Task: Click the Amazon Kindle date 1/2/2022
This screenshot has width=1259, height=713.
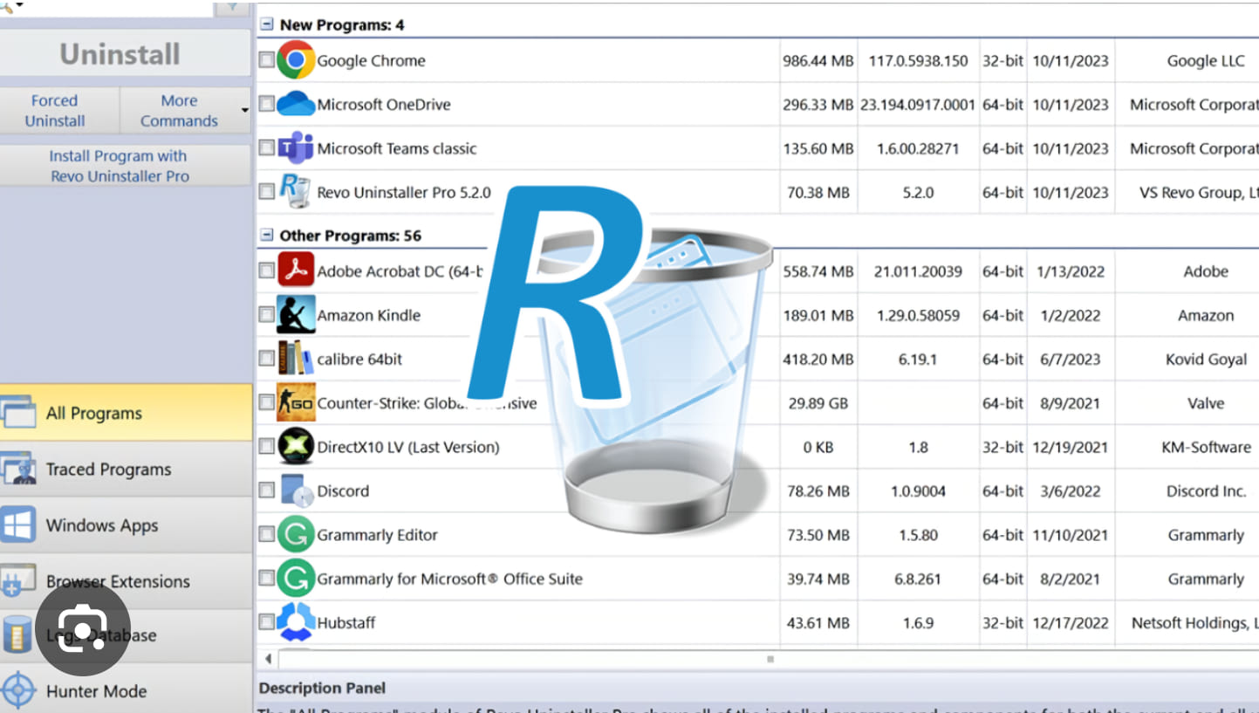Action: [1070, 315]
